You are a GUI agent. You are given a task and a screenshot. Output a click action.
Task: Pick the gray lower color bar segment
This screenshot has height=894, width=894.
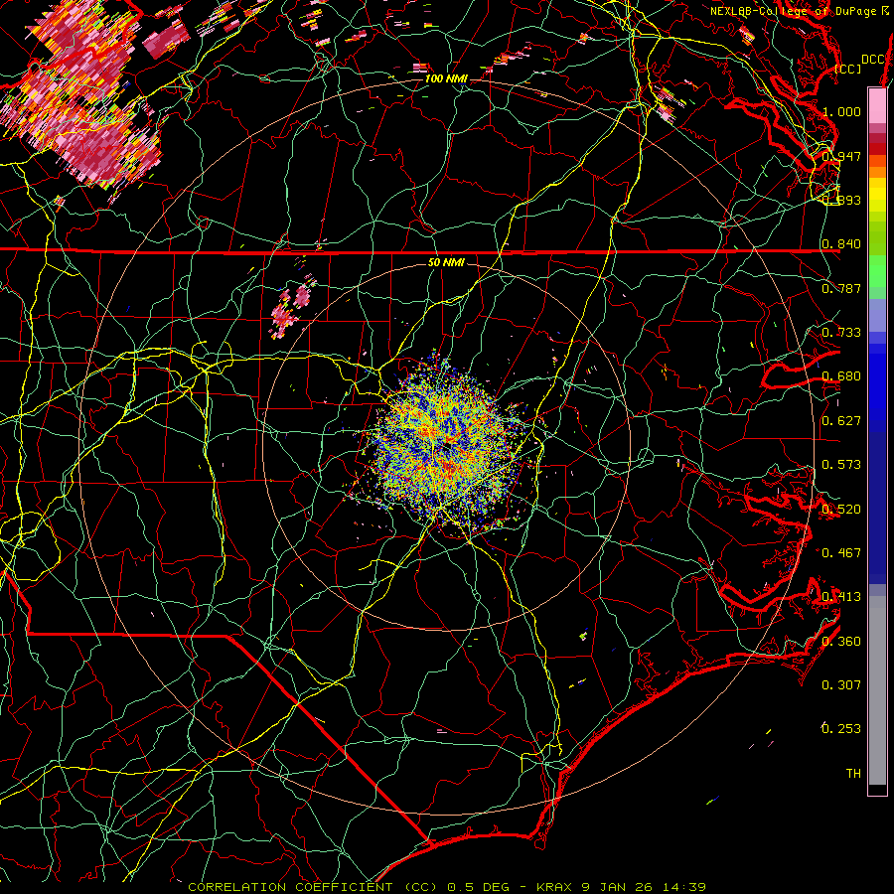coord(877,690)
